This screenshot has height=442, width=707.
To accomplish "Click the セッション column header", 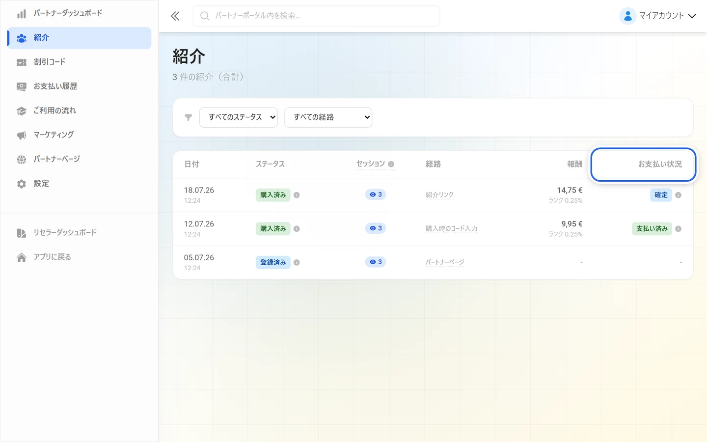I will click(x=371, y=164).
